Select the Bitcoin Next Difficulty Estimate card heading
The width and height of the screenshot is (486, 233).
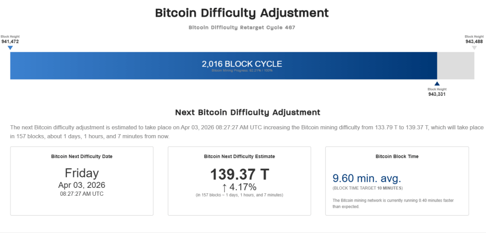coord(239,156)
